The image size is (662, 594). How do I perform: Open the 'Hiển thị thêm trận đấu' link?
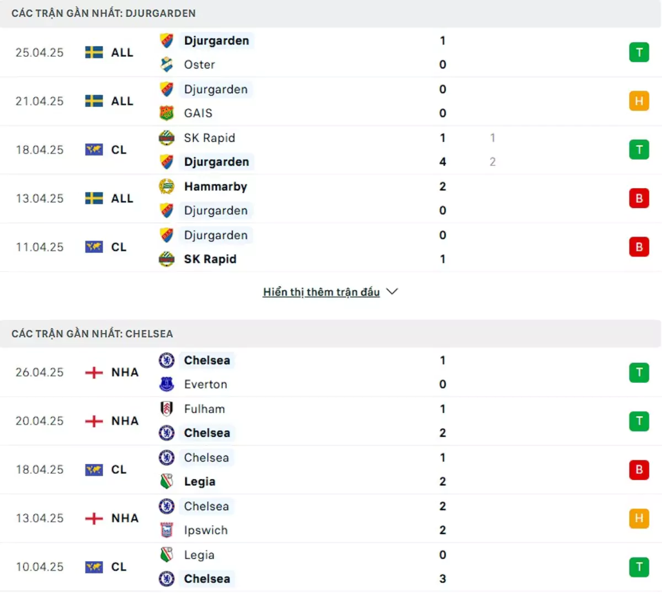point(321,292)
